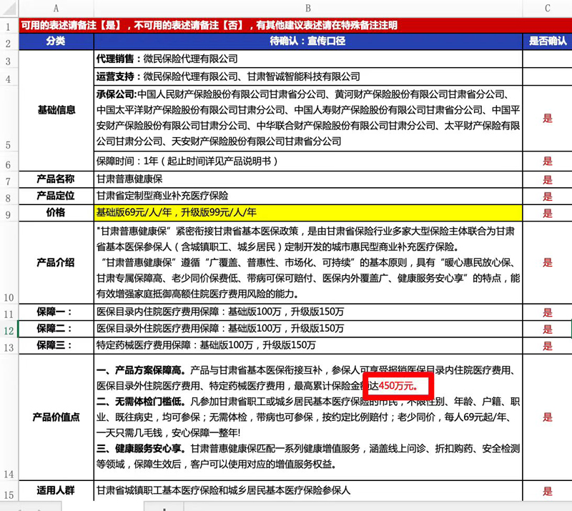Select the 待确认：宣传口径 header cell
This screenshot has width=572, height=511.
pyautogui.click(x=307, y=41)
